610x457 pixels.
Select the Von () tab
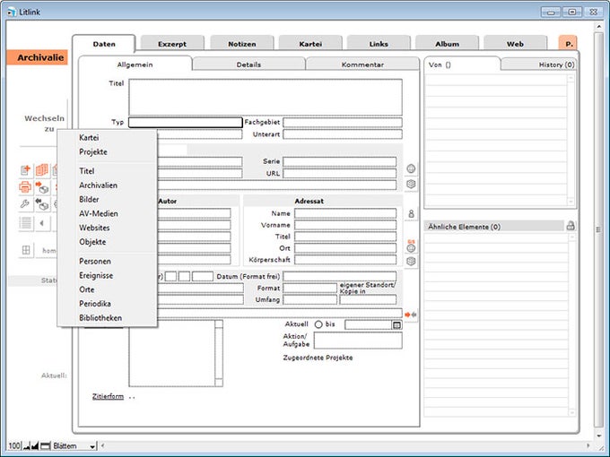[x=462, y=65]
